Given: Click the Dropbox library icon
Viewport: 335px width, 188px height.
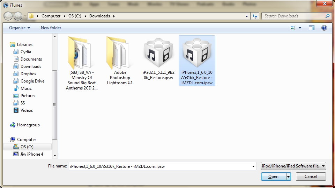Looking at the screenshot, I should tap(16, 74).
